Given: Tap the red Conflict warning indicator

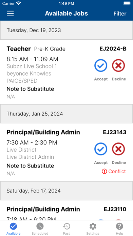Looking at the screenshot, I should tap(114, 171).
